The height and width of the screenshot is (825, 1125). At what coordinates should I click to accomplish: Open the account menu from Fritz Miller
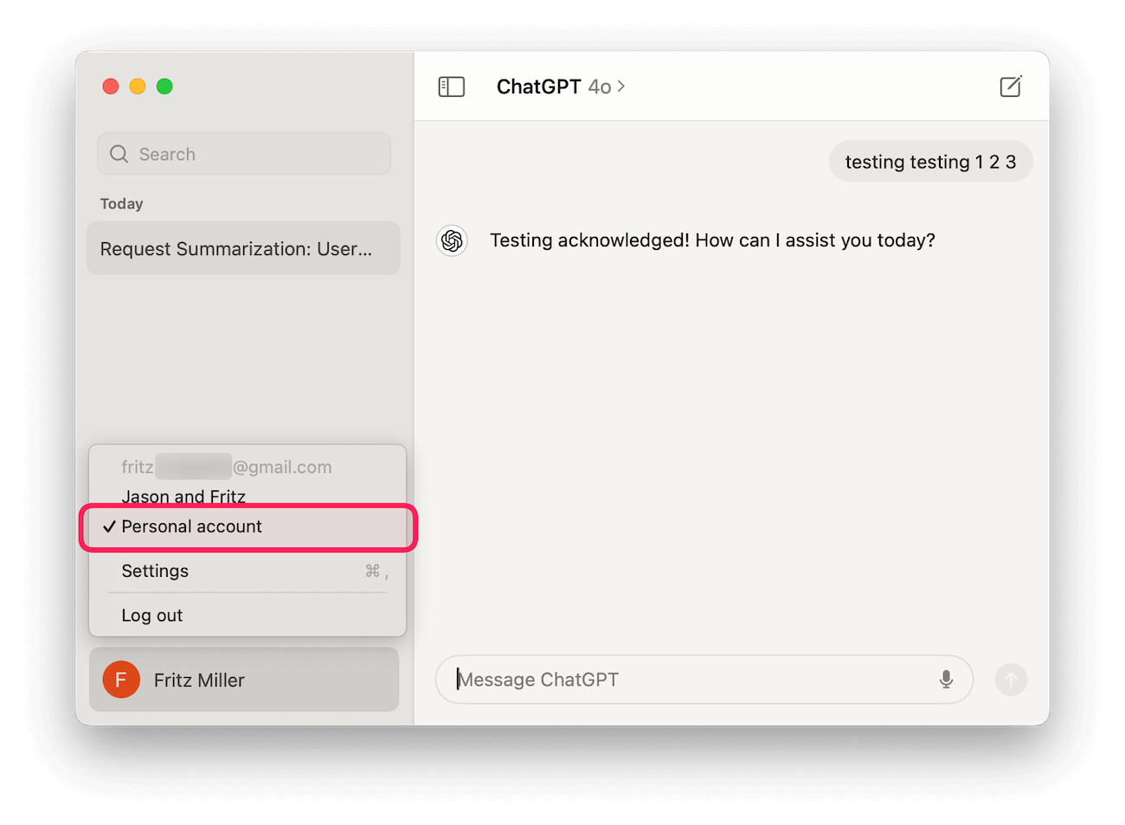[x=199, y=680]
